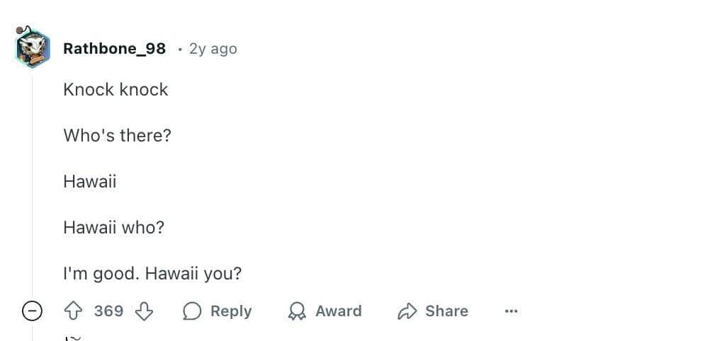Click the Rathbone_98 avatar image
The width and height of the screenshot is (717, 341).
pyautogui.click(x=33, y=48)
